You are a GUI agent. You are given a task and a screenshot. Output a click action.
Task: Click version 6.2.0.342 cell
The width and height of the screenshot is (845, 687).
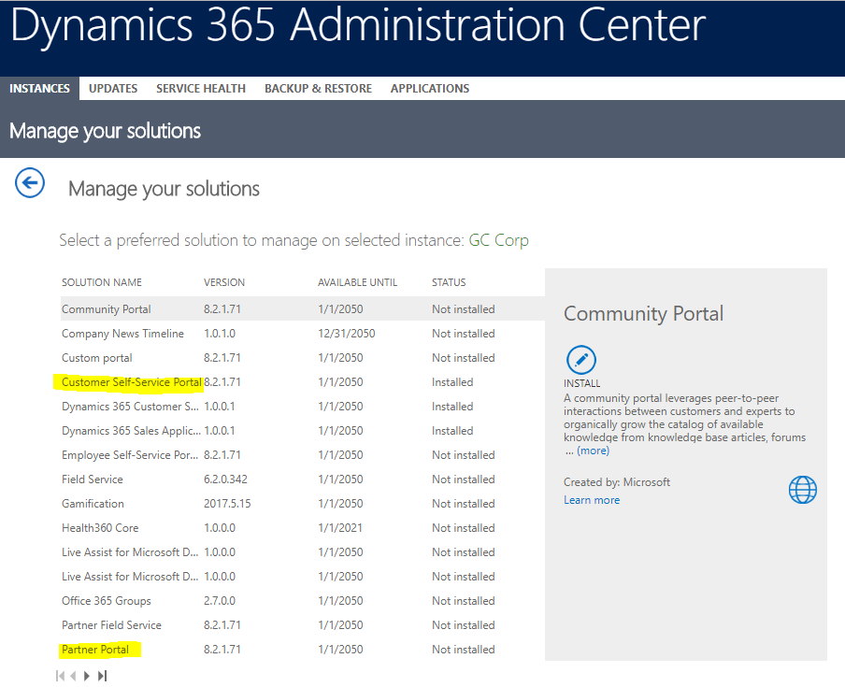(225, 479)
